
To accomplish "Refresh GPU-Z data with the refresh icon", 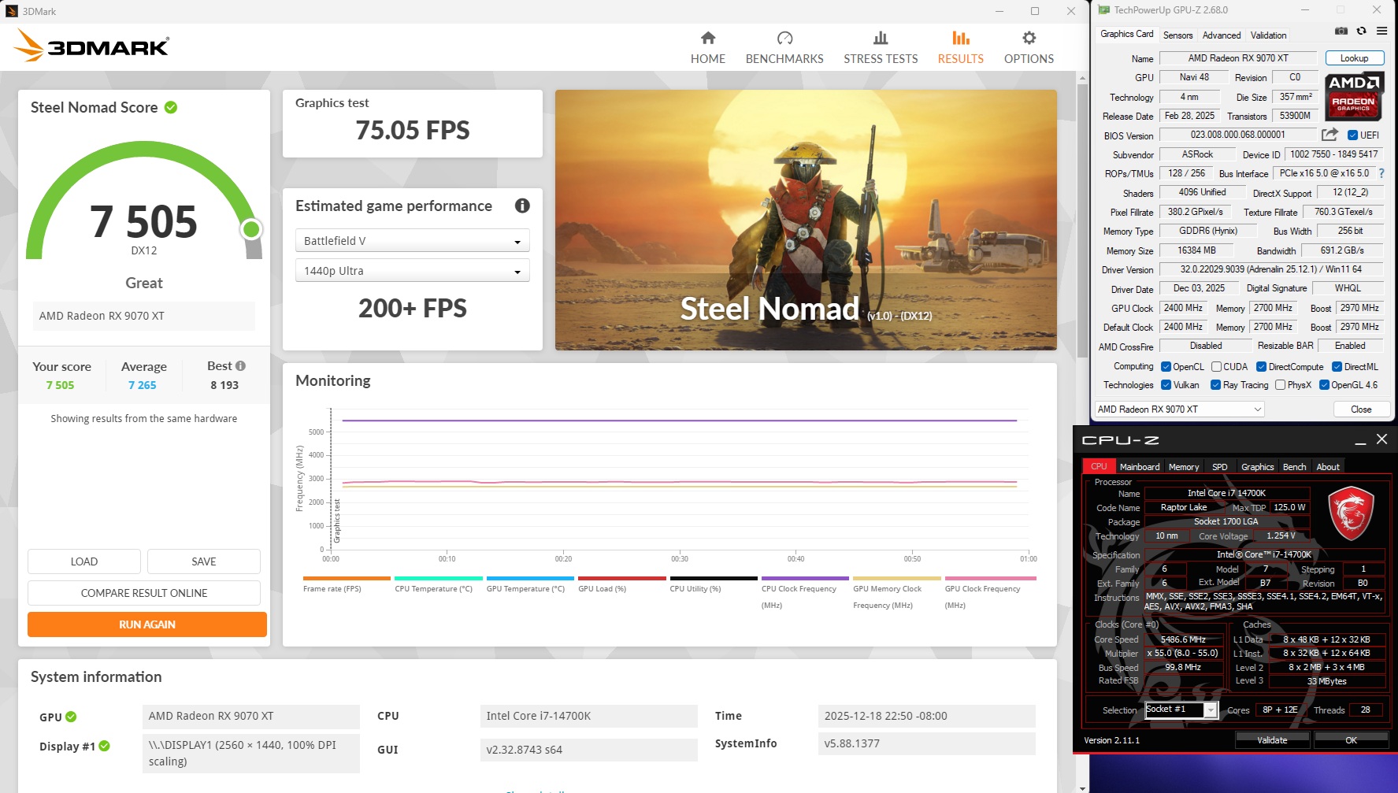I will coord(1362,31).
